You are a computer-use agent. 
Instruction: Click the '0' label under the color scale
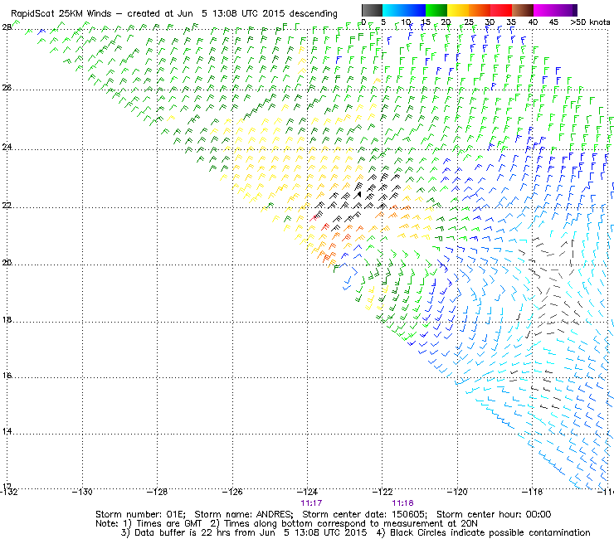coord(363,22)
